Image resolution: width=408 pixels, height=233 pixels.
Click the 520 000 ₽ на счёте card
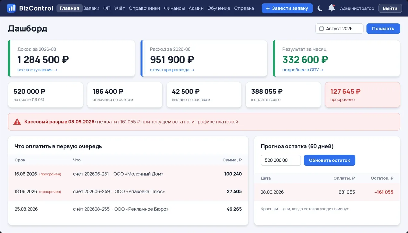pos(45,95)
